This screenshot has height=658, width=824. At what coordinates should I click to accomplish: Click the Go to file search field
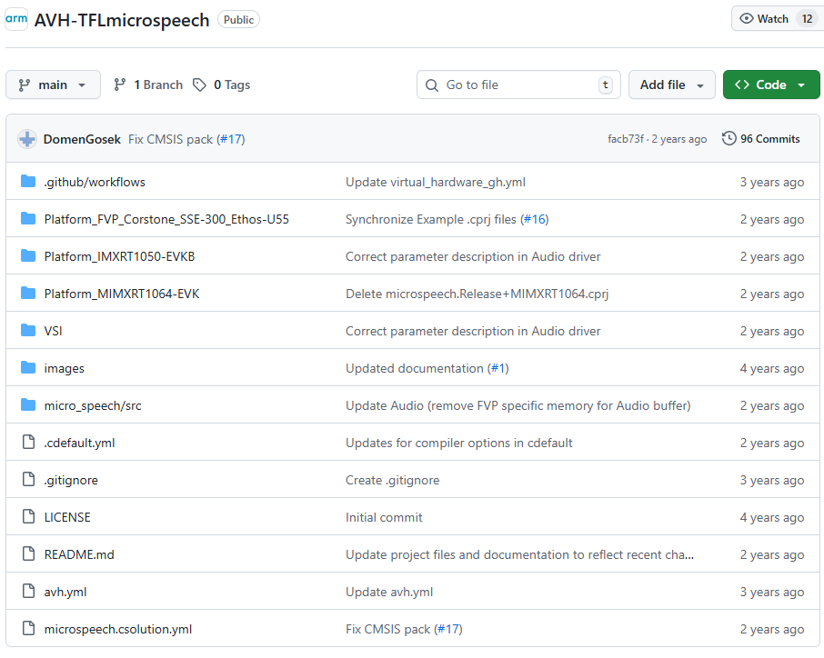tap(518, 85)
